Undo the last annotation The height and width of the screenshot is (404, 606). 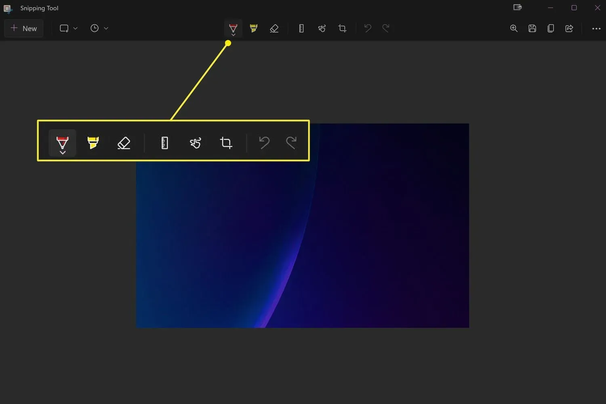[x=367, y=28]
